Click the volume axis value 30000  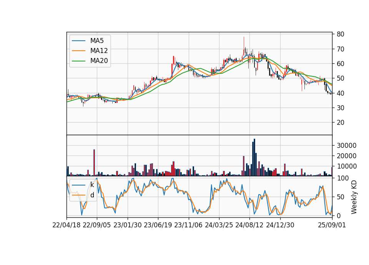[346, 145]
